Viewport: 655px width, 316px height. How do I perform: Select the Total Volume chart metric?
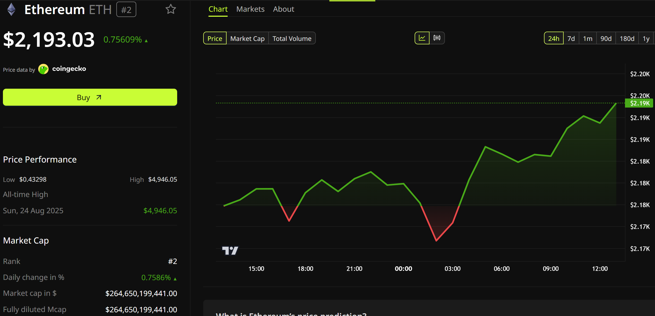tap(292, 38)
